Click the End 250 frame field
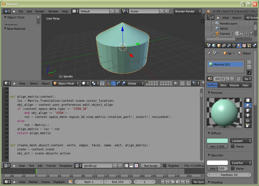 [x=118, y=182]
